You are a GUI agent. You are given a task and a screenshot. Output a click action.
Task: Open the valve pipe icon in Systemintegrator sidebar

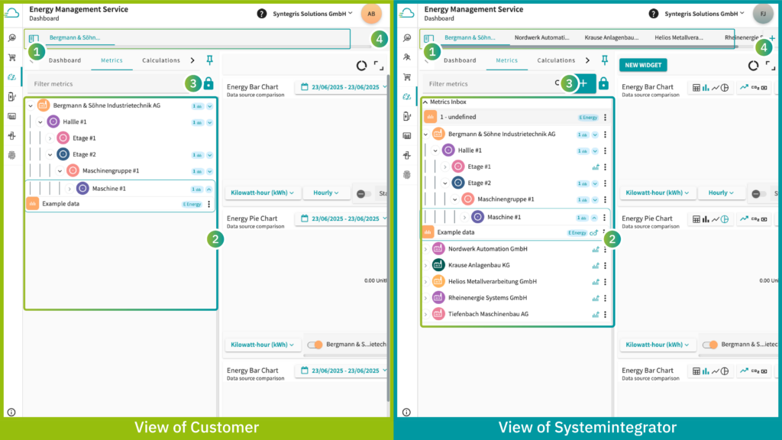coord(407,155)
